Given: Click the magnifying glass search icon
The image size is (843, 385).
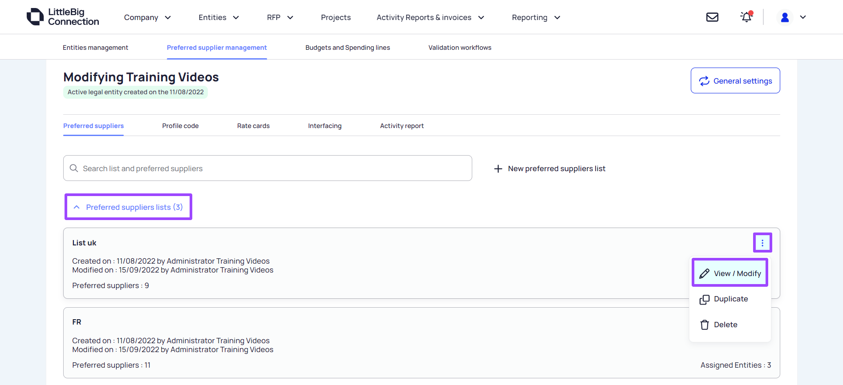Looking at the screenshot, I should pyautogui.click(x=74, y=168).
